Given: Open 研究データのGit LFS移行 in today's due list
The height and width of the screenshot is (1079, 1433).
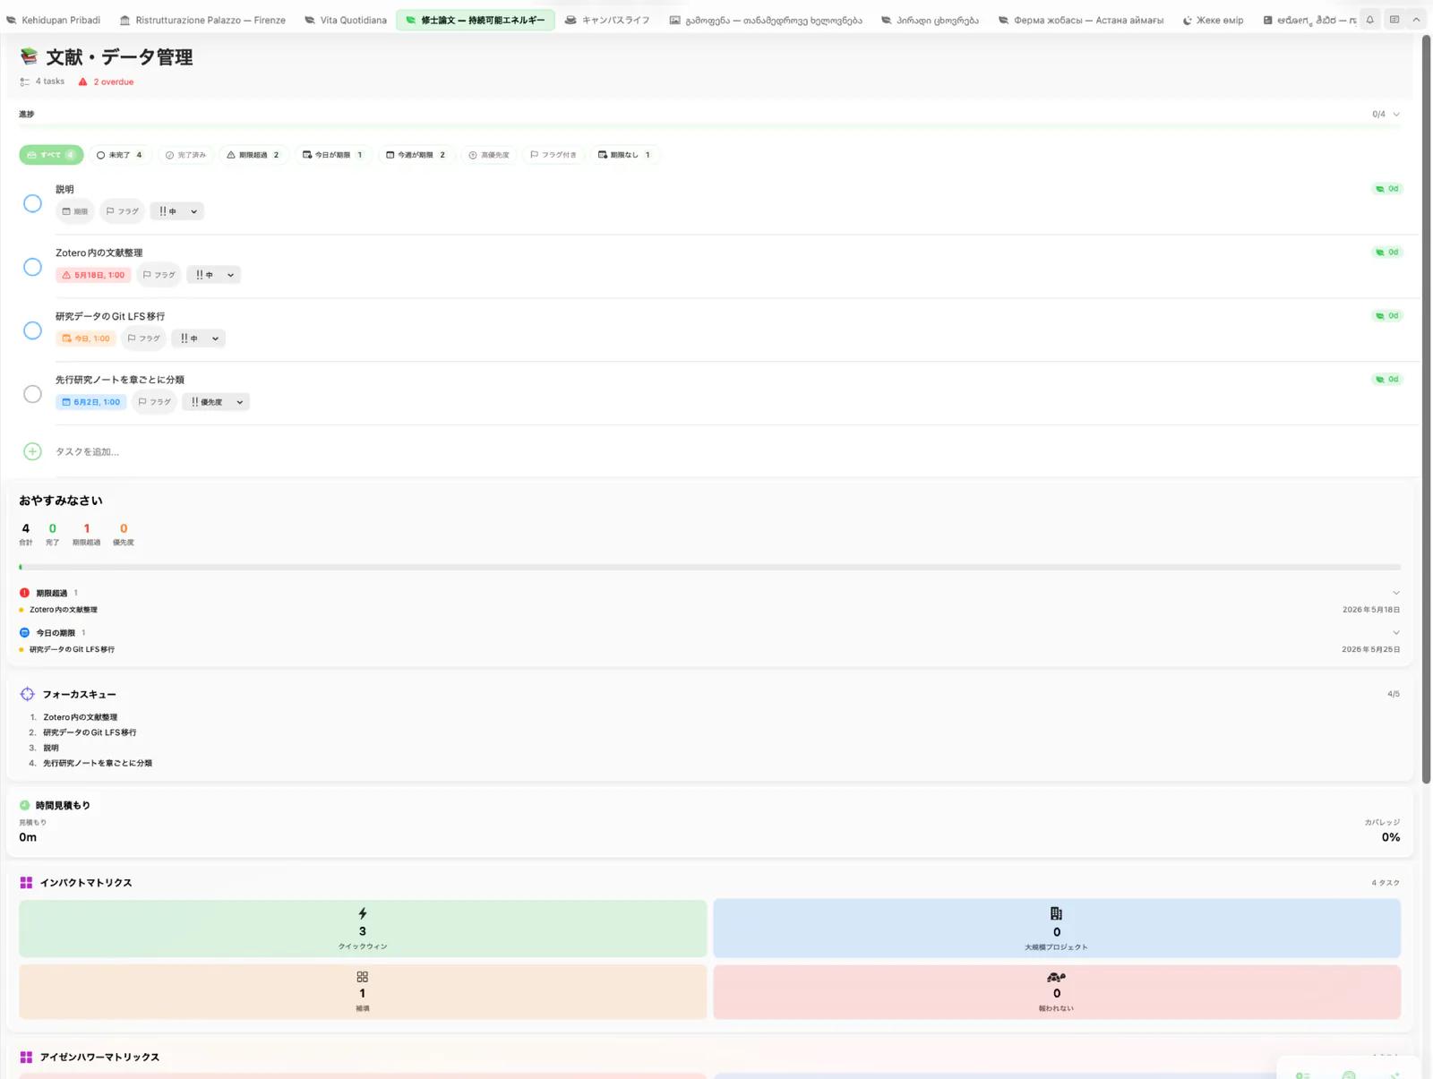Looking at the screenshot, I should [72, 649].
